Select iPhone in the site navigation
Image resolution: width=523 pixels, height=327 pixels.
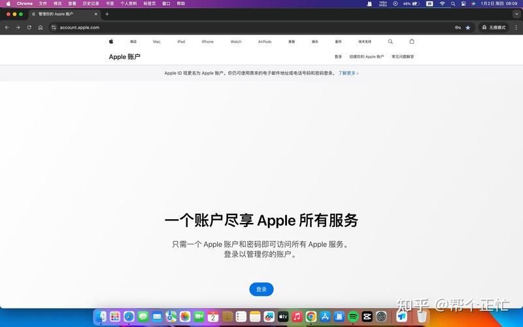207,42
